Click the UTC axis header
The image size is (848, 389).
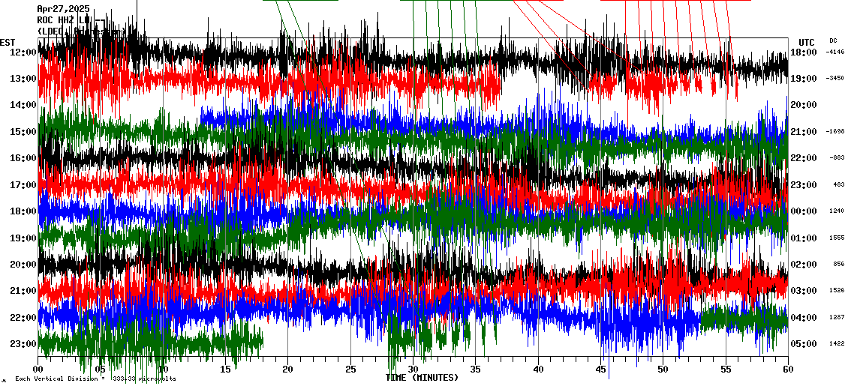click(x=806, y=42)
